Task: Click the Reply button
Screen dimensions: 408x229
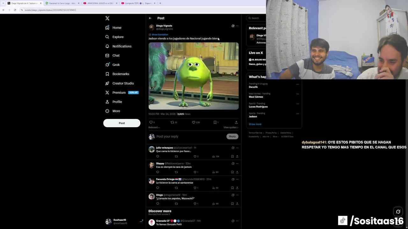Action: tap(232, 136)
